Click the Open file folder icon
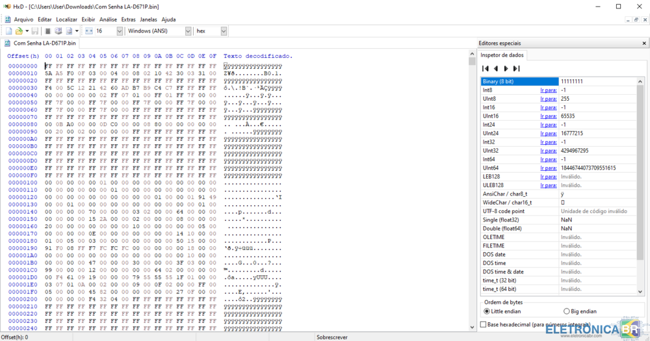 (x=19, y=31)
